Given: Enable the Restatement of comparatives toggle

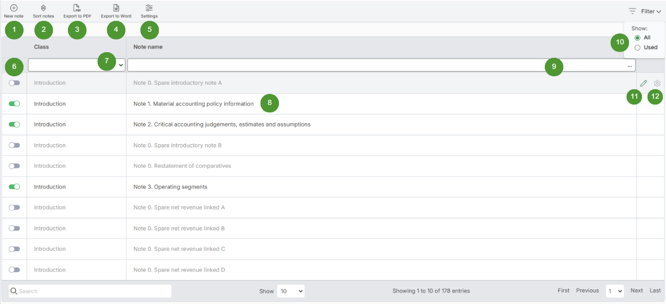Looking at the screenshot, I should pyautogui.click(x=14, y=166).
